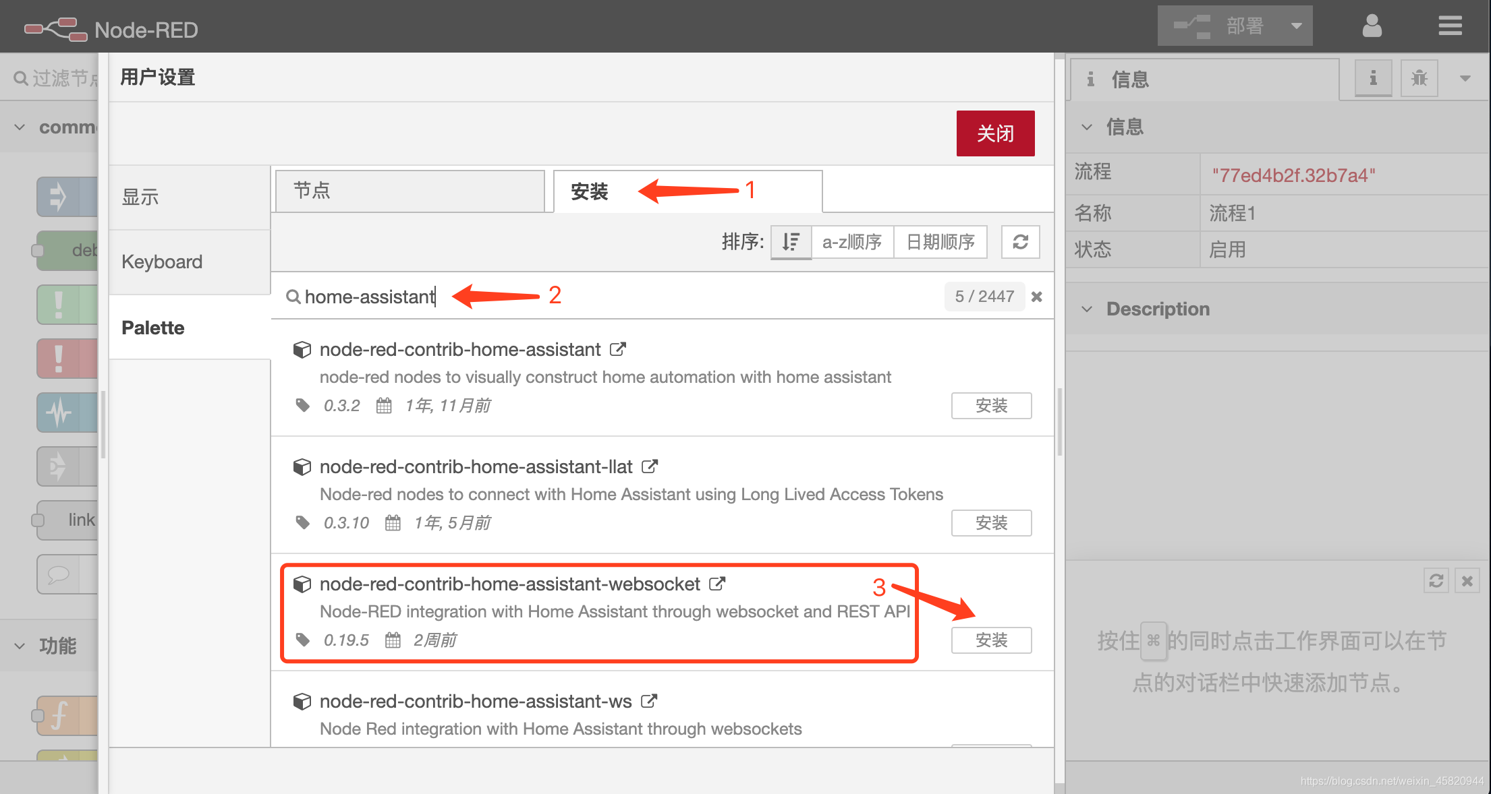Click the user account icon
The height and width of the screenshot is (794, 1491).
pos(1372,26)
